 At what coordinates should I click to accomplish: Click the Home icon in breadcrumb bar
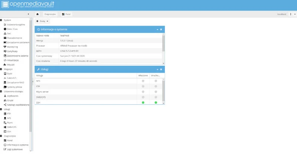coord(37,14)
